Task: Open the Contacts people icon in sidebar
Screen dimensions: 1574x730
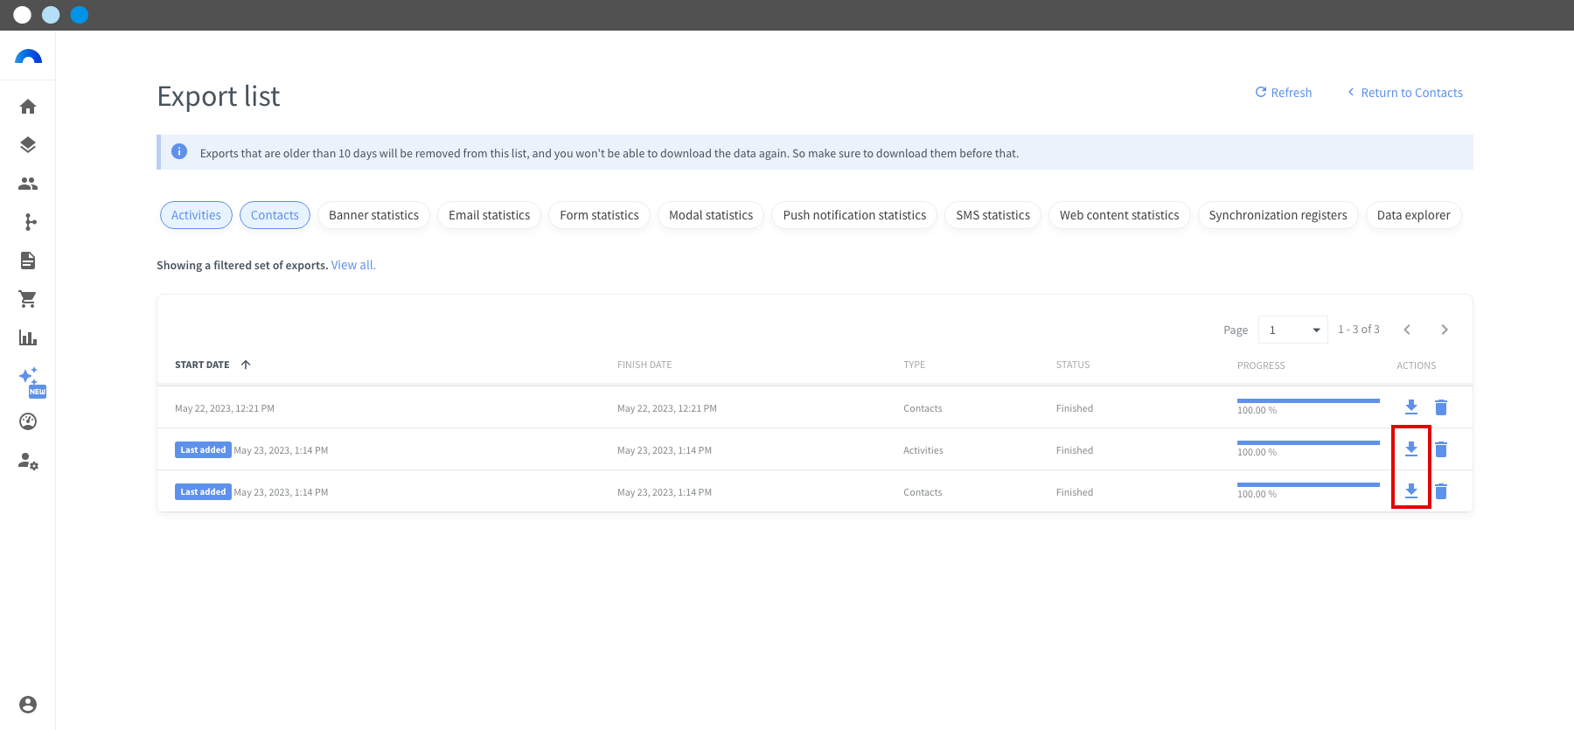Action: [28, 184]
